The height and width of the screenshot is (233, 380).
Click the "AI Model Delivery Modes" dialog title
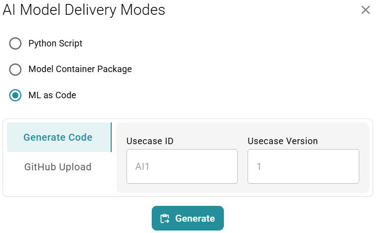pos(84,10)
